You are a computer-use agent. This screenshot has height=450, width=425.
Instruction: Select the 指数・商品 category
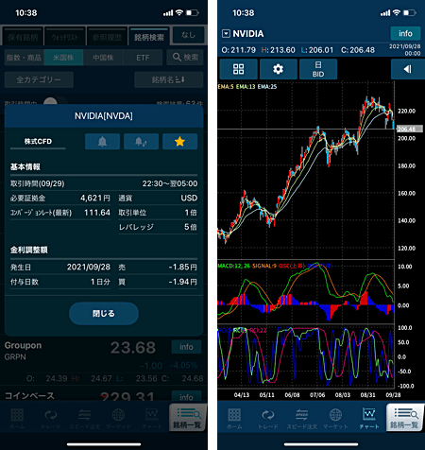click(25, 58)
